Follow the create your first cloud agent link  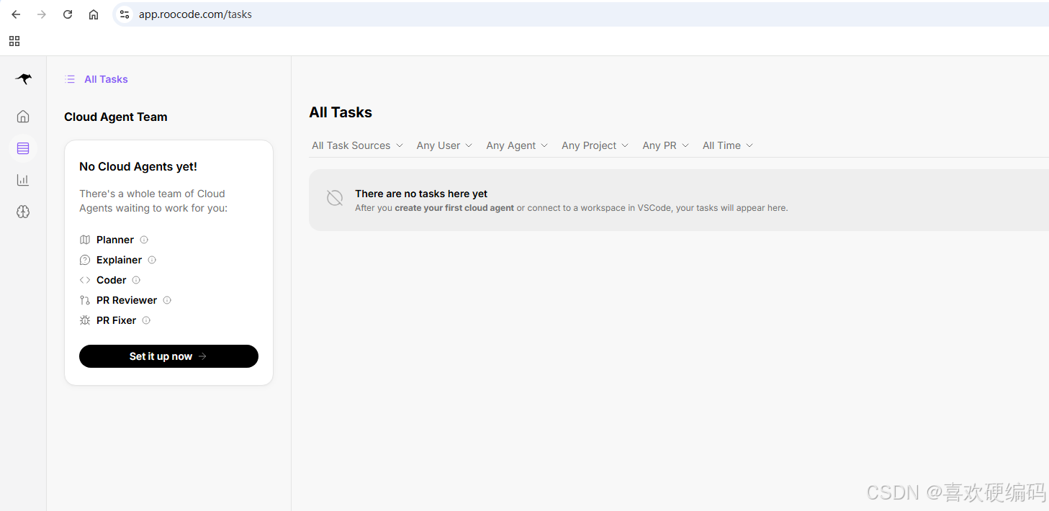(454, 208)
